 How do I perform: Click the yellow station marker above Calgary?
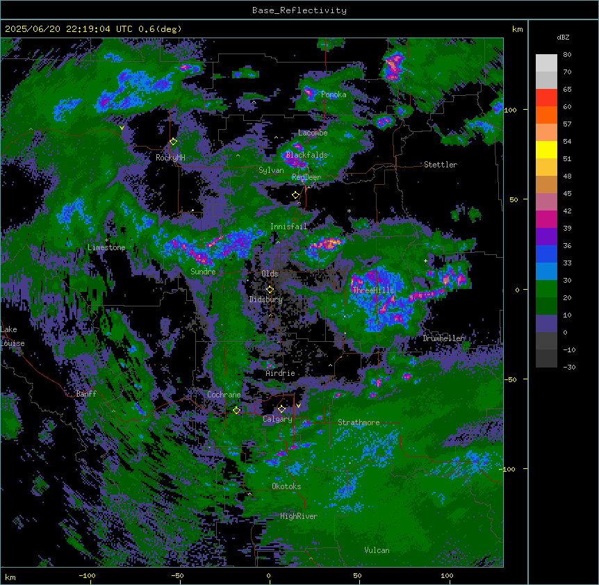(x=281, y=409)
